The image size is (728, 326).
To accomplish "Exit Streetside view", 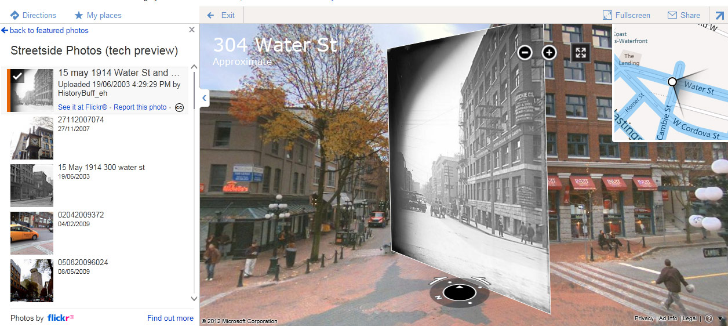I will [x=221, y=15].
